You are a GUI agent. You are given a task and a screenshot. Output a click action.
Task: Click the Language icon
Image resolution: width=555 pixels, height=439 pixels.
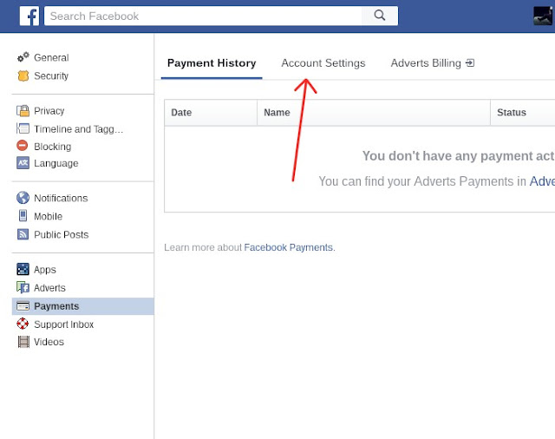tap(23, 163)
